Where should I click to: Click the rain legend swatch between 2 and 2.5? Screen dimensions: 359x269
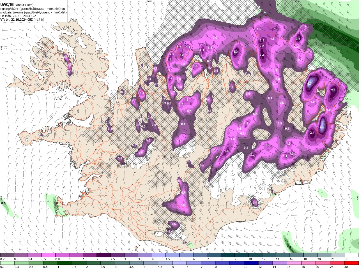pos(93,263)
